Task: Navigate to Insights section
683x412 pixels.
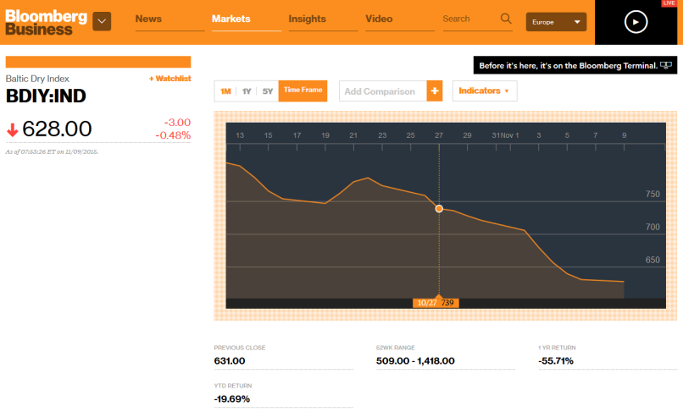Action: [x=307, y=19]
